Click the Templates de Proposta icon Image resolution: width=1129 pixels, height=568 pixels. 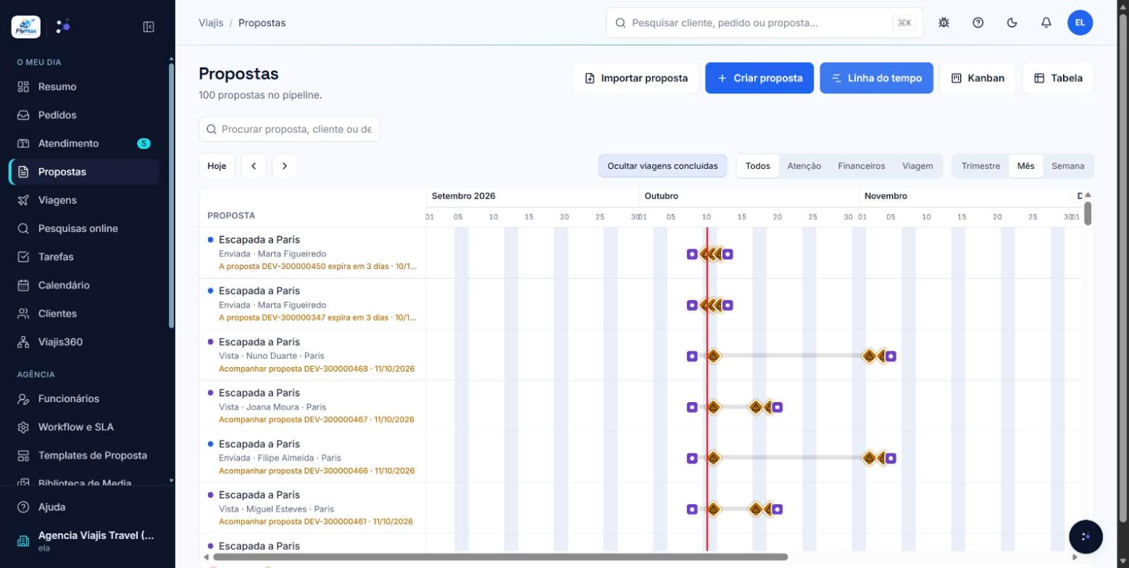click(x=23, y=455)
